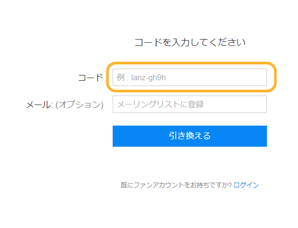Select the コードを入力してください heading

point(190,42)
